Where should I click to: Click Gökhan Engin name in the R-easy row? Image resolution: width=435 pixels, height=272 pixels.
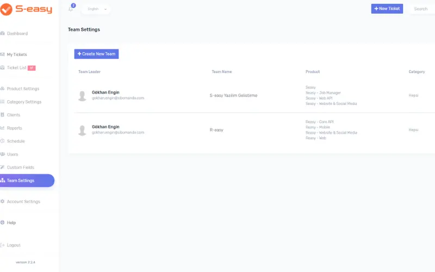pyautogui.click(x=105, y=127)
